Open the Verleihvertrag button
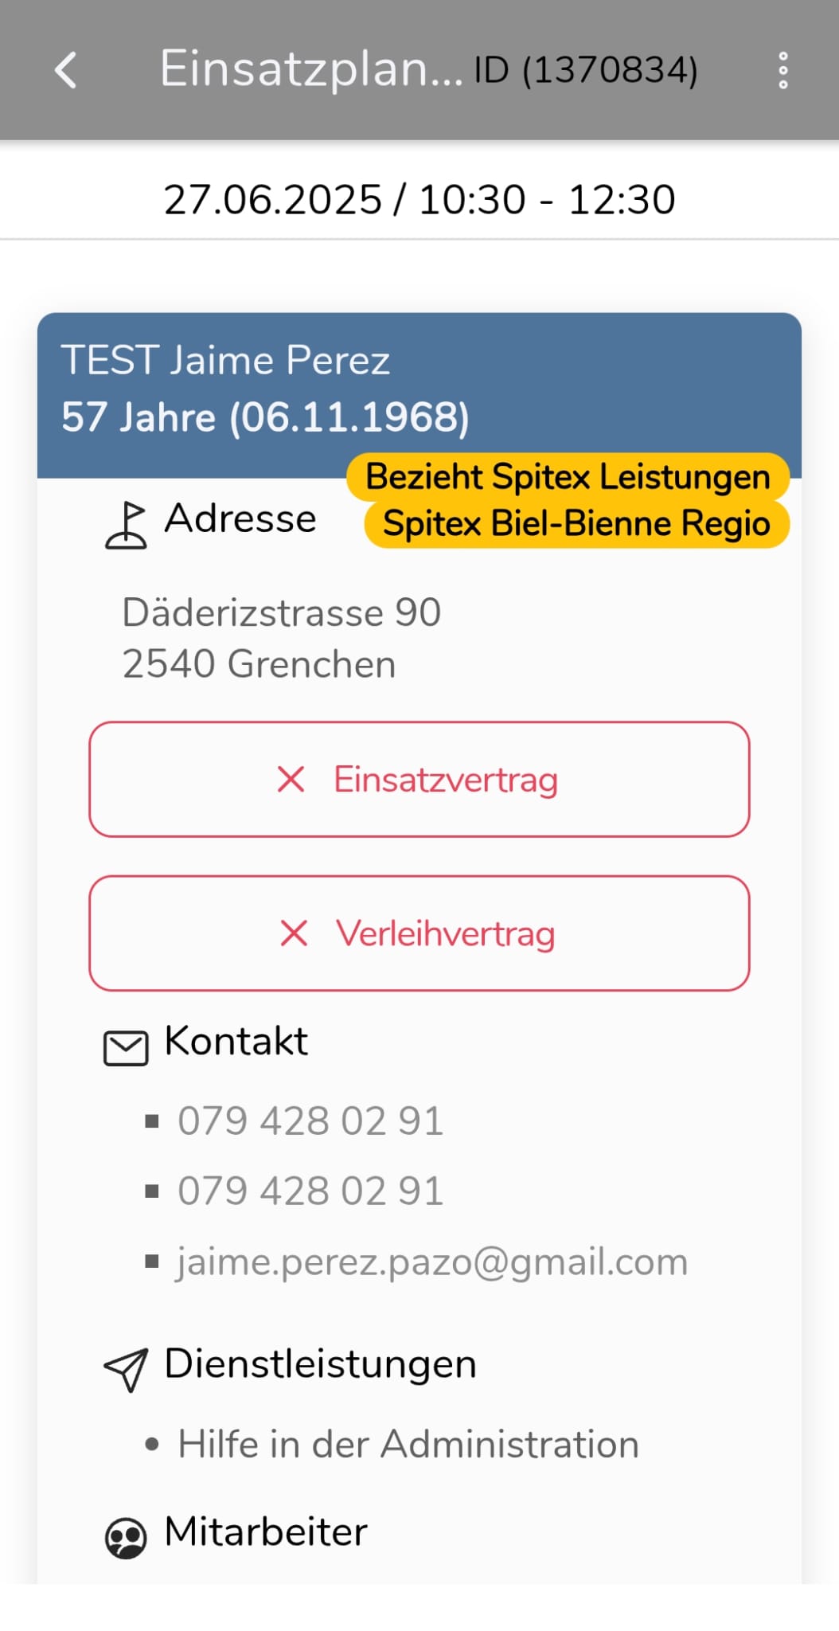The width and height of the screenshot is (839, 1631). tap(446, 933)
